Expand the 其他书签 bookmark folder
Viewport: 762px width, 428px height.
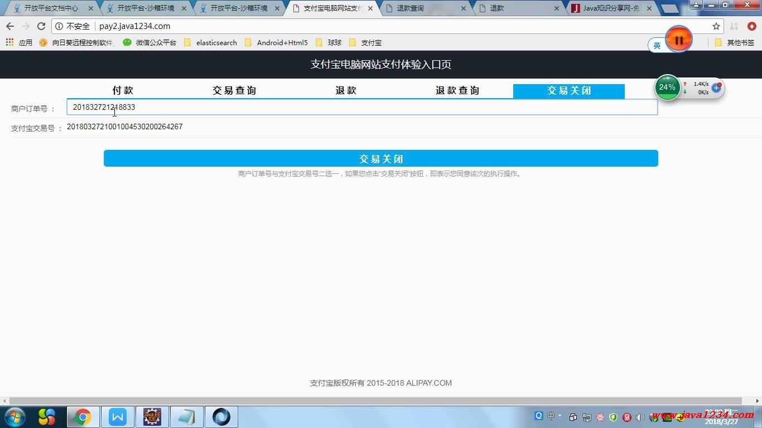735,42
